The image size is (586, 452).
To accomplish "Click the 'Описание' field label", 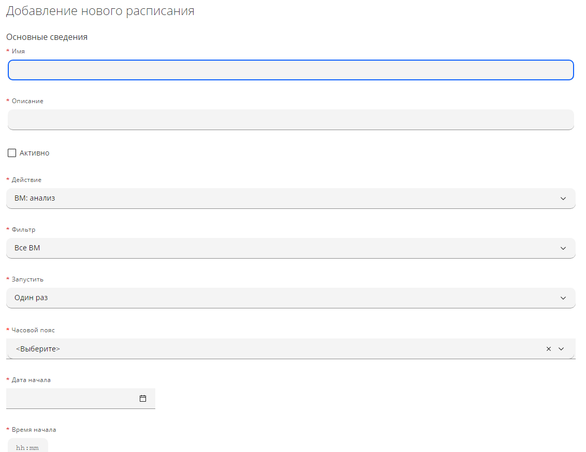I will click(x=27, y=101).
